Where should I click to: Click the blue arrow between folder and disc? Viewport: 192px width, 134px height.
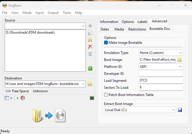pos(49,115)
